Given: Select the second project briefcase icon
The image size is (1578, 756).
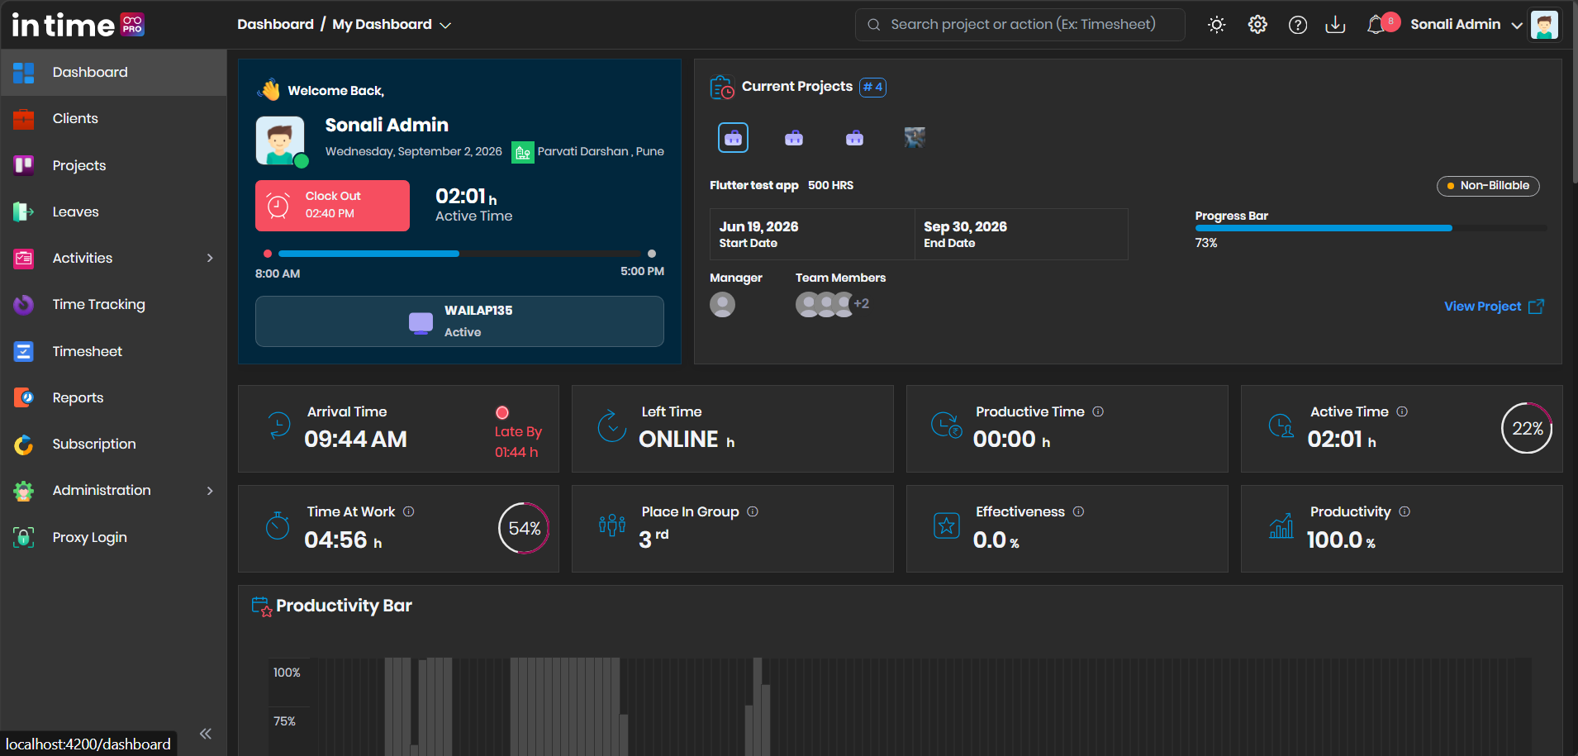Looking at the screenshot, I should 794,138.
